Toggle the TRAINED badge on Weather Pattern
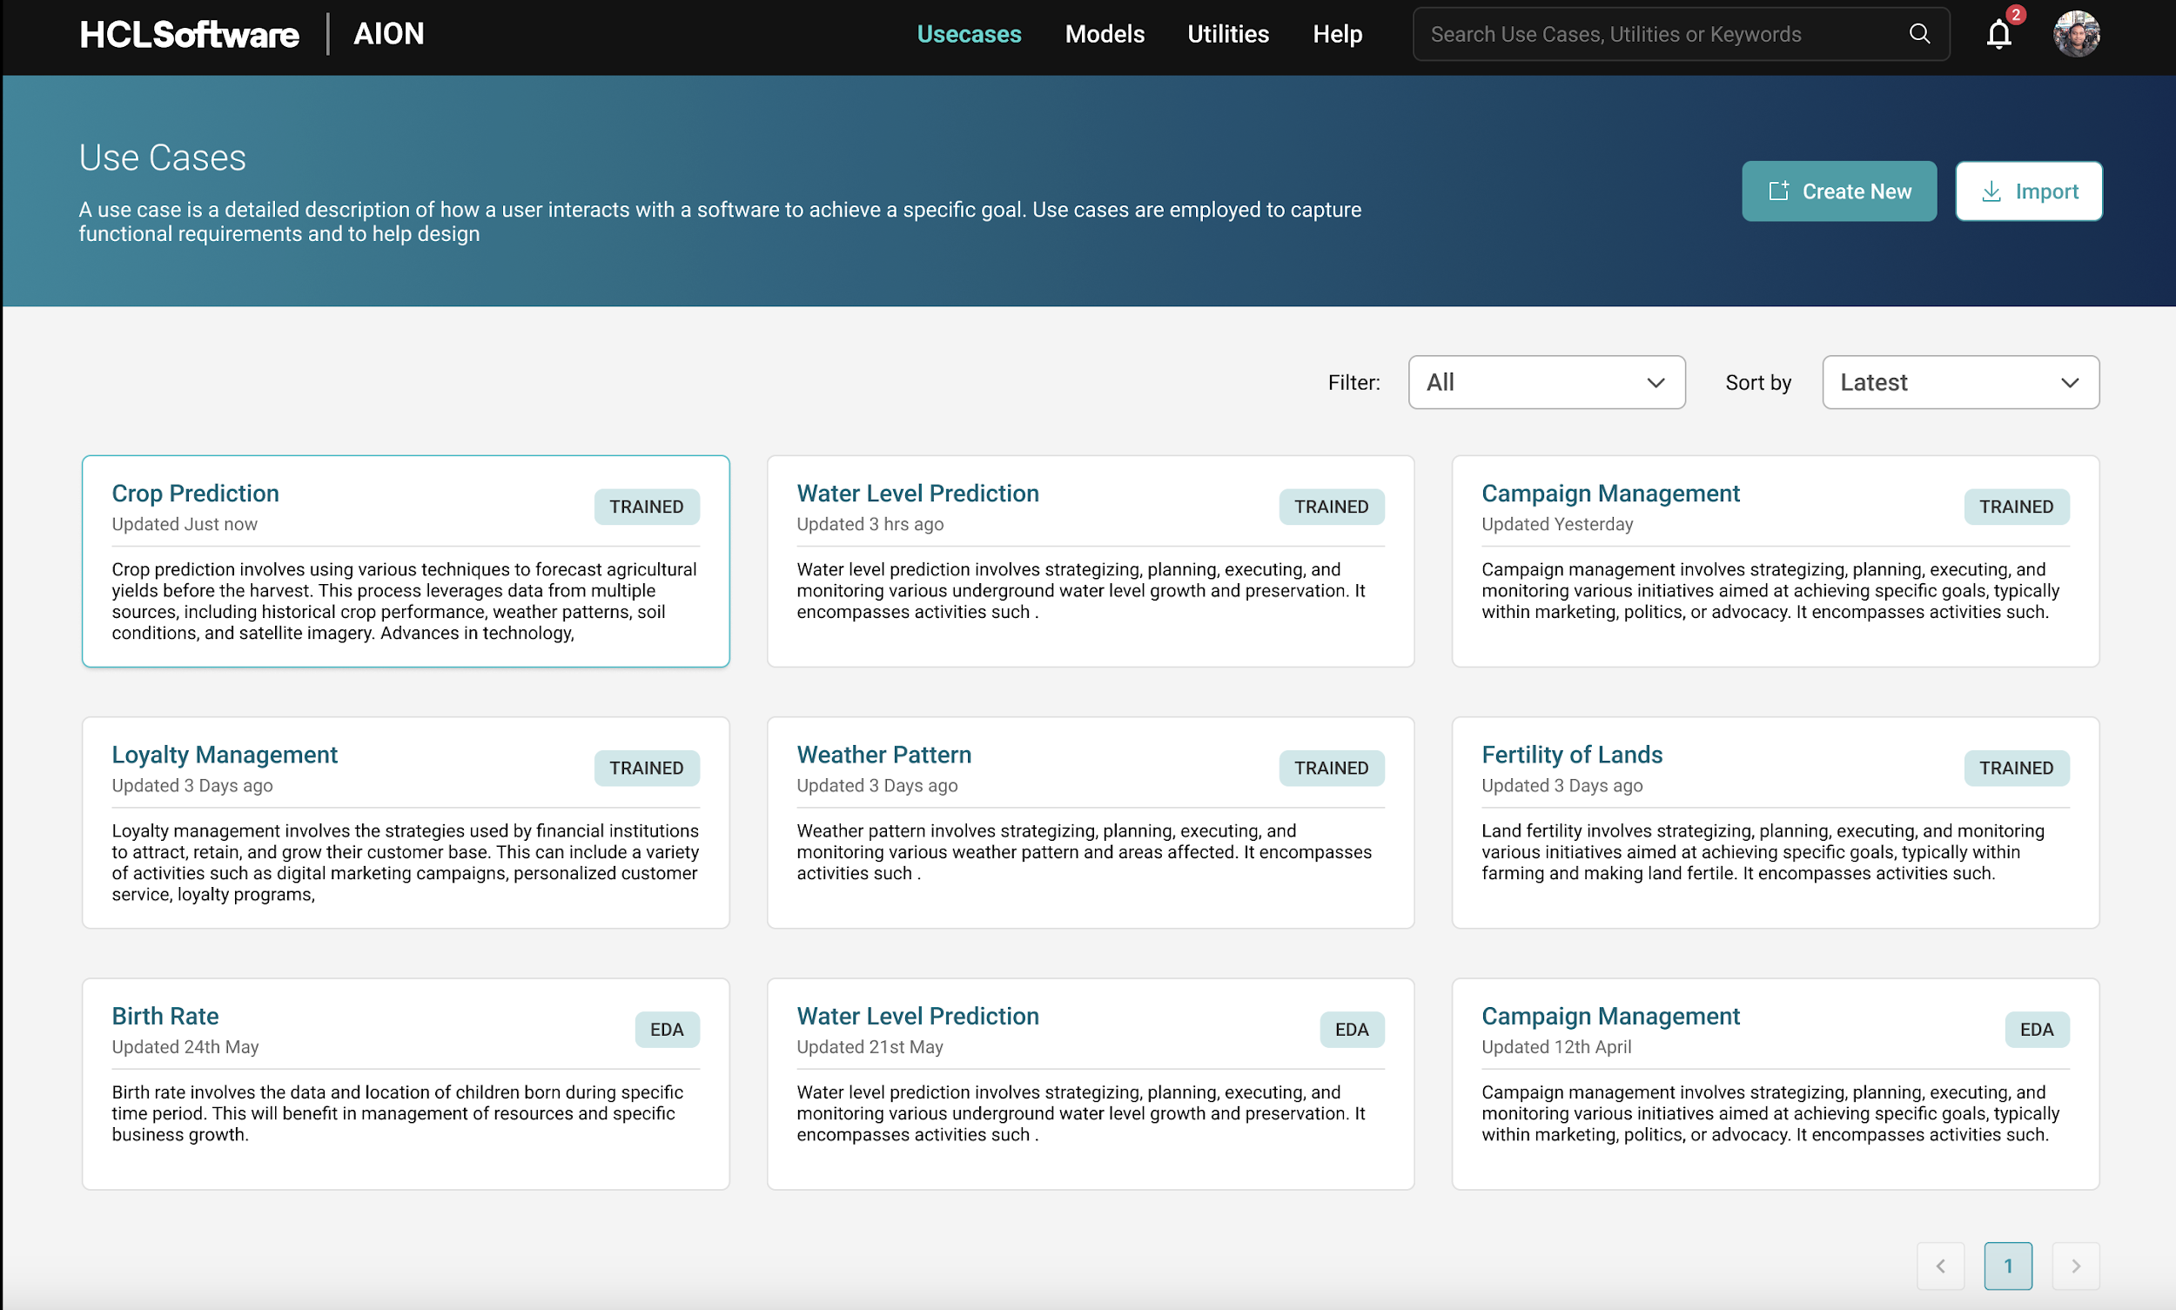Viewport: 2176px width, 1310px height. pyautogui.click(x=1331, y=767)
